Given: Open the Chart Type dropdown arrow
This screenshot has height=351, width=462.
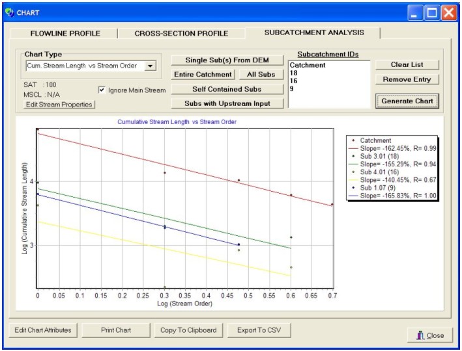Looking at the screenshot, I should pyautogui.click(x=150, y=66).
